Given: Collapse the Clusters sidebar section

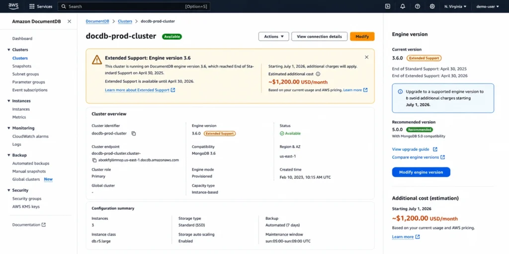Looking at the screenshot, I should [9, 50].
